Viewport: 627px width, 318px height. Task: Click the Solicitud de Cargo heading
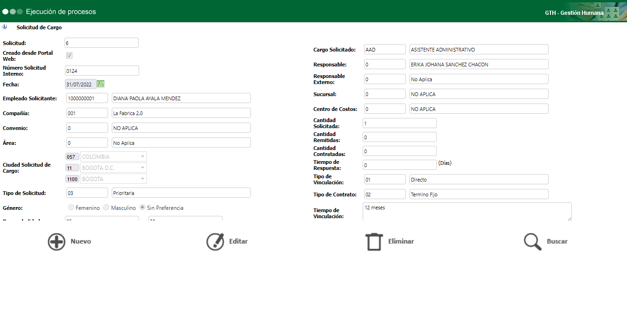(39, 27)
